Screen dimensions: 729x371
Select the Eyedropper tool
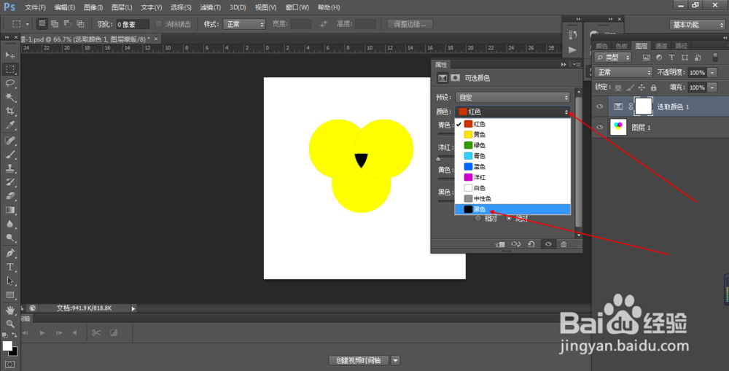point(9,125)
